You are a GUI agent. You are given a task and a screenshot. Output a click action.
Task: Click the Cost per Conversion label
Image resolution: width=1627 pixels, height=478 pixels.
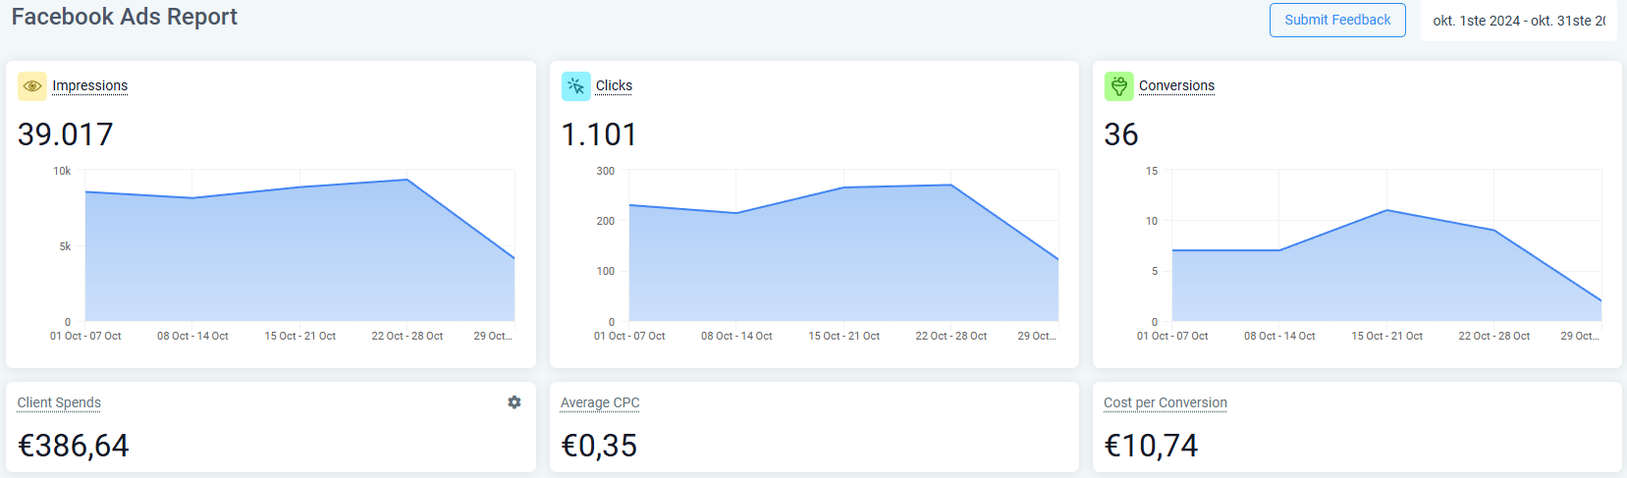click(x=1166, y=402)
